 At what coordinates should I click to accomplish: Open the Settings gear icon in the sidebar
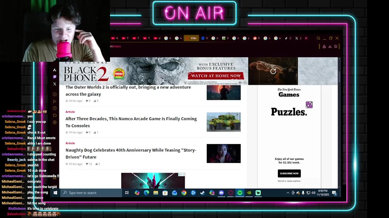click(55, 122)
